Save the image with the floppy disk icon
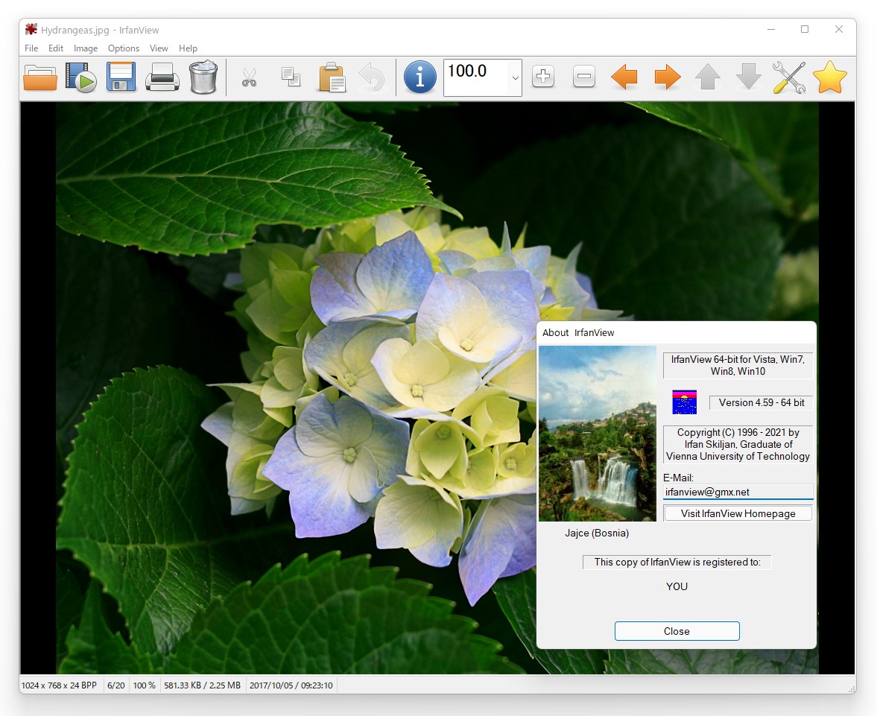This screenshot has width=877, height=716. [x=121, y=77]
